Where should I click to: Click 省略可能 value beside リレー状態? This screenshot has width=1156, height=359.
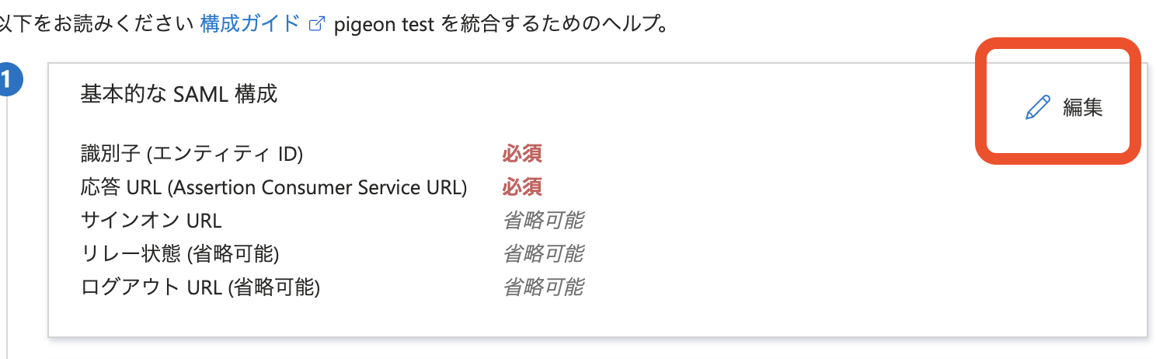pos(542,254)
